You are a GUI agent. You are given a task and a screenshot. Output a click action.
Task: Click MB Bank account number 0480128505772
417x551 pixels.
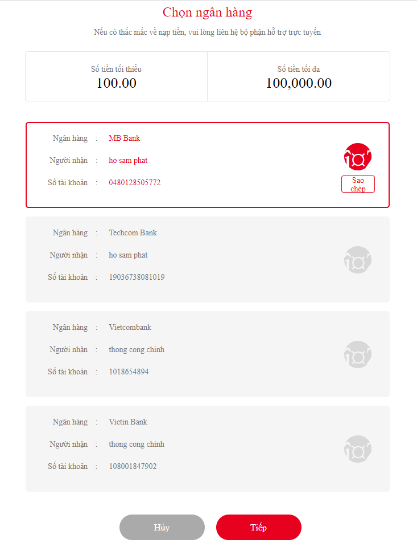(x=135, y=183)
